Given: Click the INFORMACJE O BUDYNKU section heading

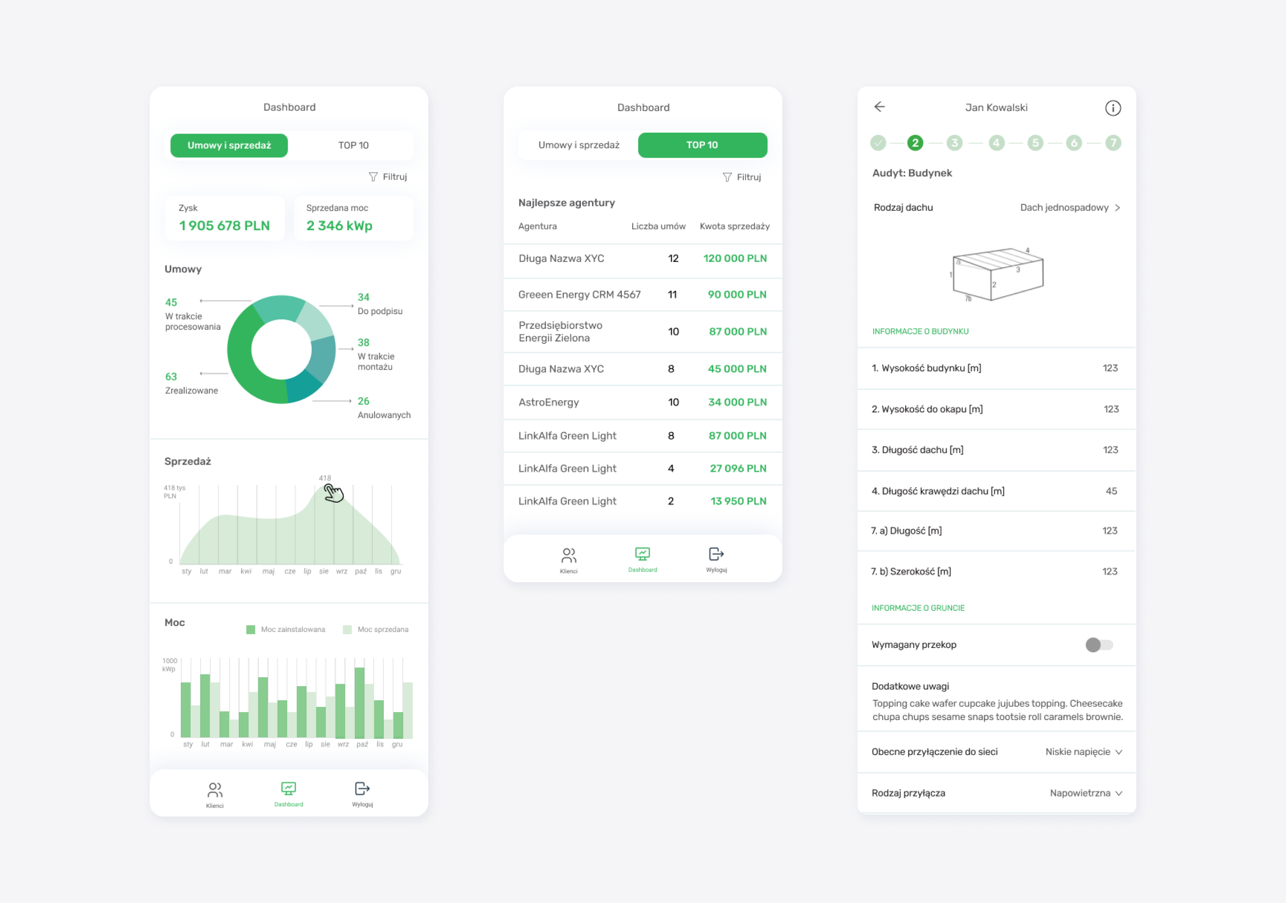Looking at the screenshot, I should (x=920, y=332).
